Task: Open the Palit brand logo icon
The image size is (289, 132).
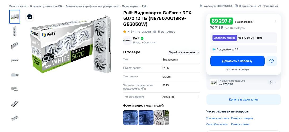Action: point(127,41)
